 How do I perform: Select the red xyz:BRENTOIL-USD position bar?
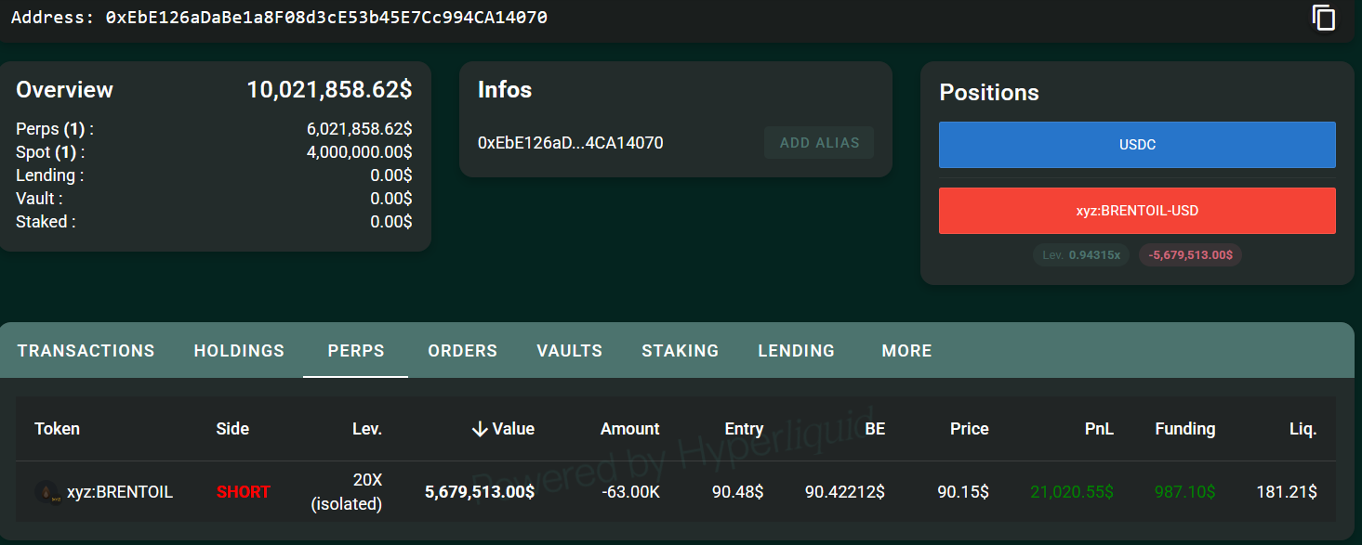pyautogui.click(x=1137, y=211)
